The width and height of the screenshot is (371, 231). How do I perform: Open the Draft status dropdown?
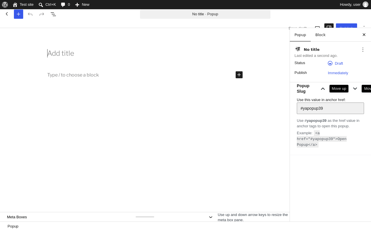(335, 63)
